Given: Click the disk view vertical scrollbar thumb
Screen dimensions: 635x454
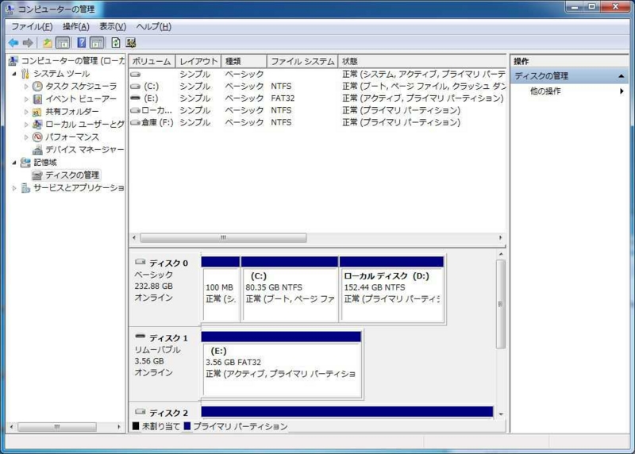Looking at the screenshot, I should click(501, 304).
